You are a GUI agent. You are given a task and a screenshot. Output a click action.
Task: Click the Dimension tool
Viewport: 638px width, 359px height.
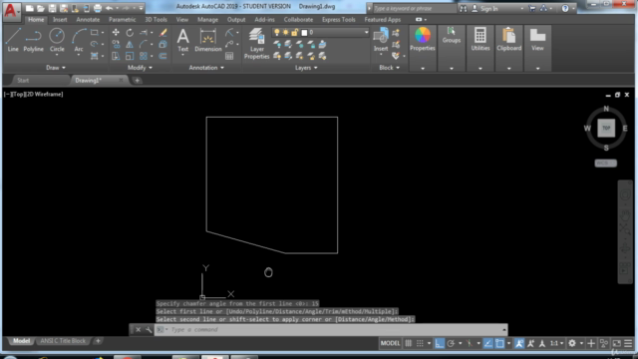(x=208, y=40)
